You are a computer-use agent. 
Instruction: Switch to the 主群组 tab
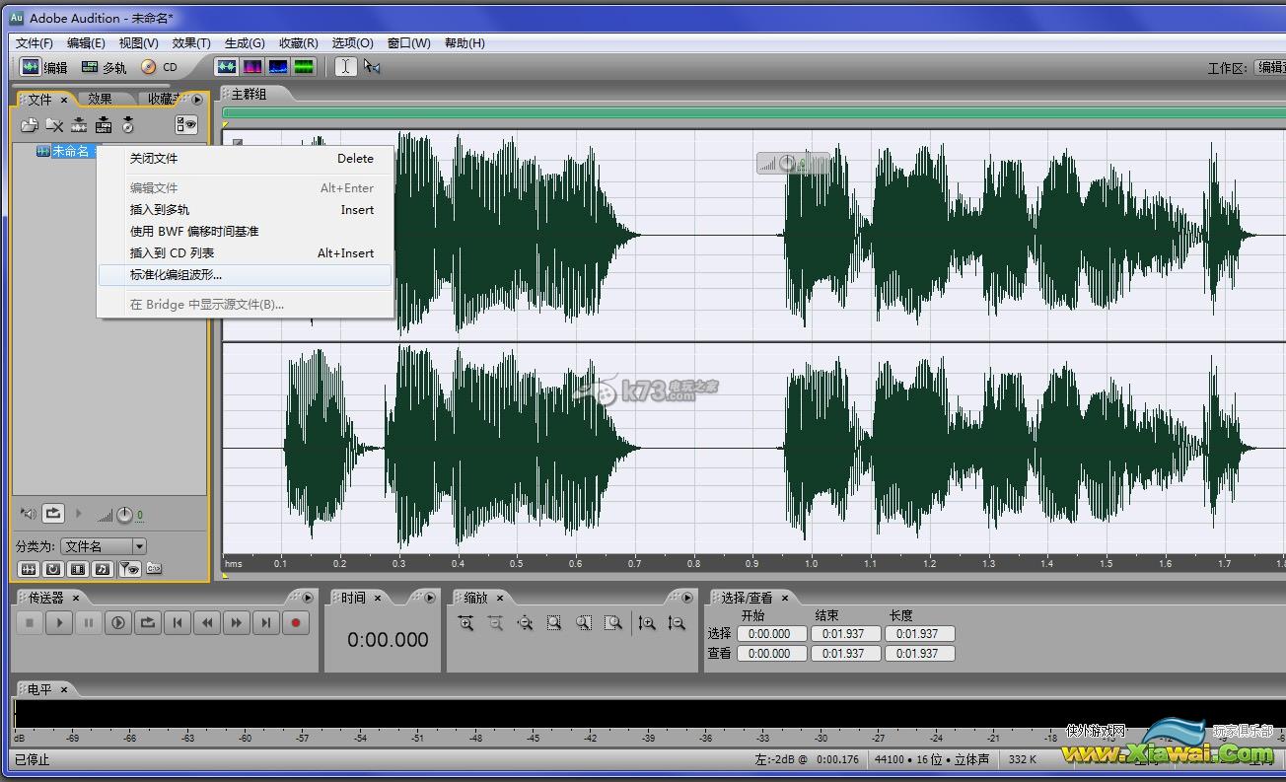pyautogui.click(x=250, y=94)
